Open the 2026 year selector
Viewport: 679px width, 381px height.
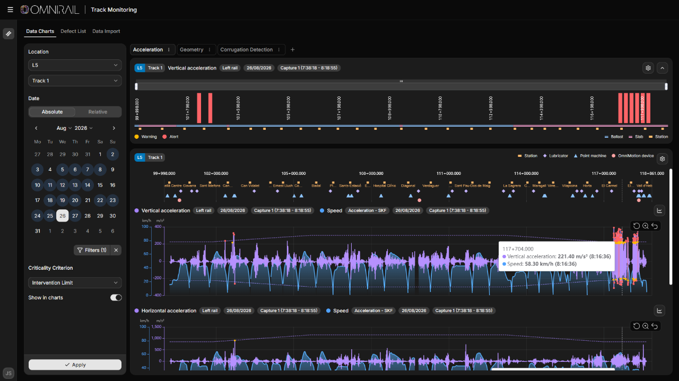84,128
